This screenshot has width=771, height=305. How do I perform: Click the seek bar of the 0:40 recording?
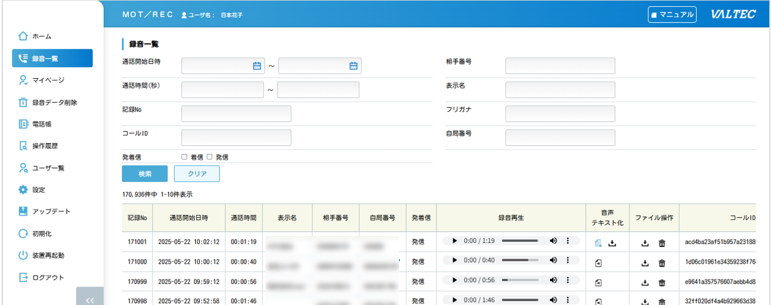click(520, 261)
